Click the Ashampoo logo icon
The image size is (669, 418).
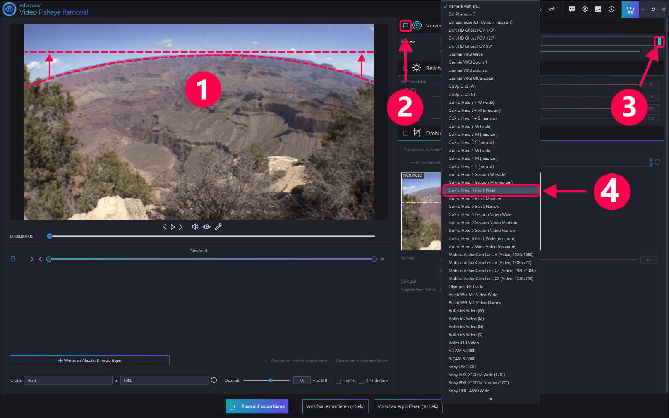coord(9,9)
